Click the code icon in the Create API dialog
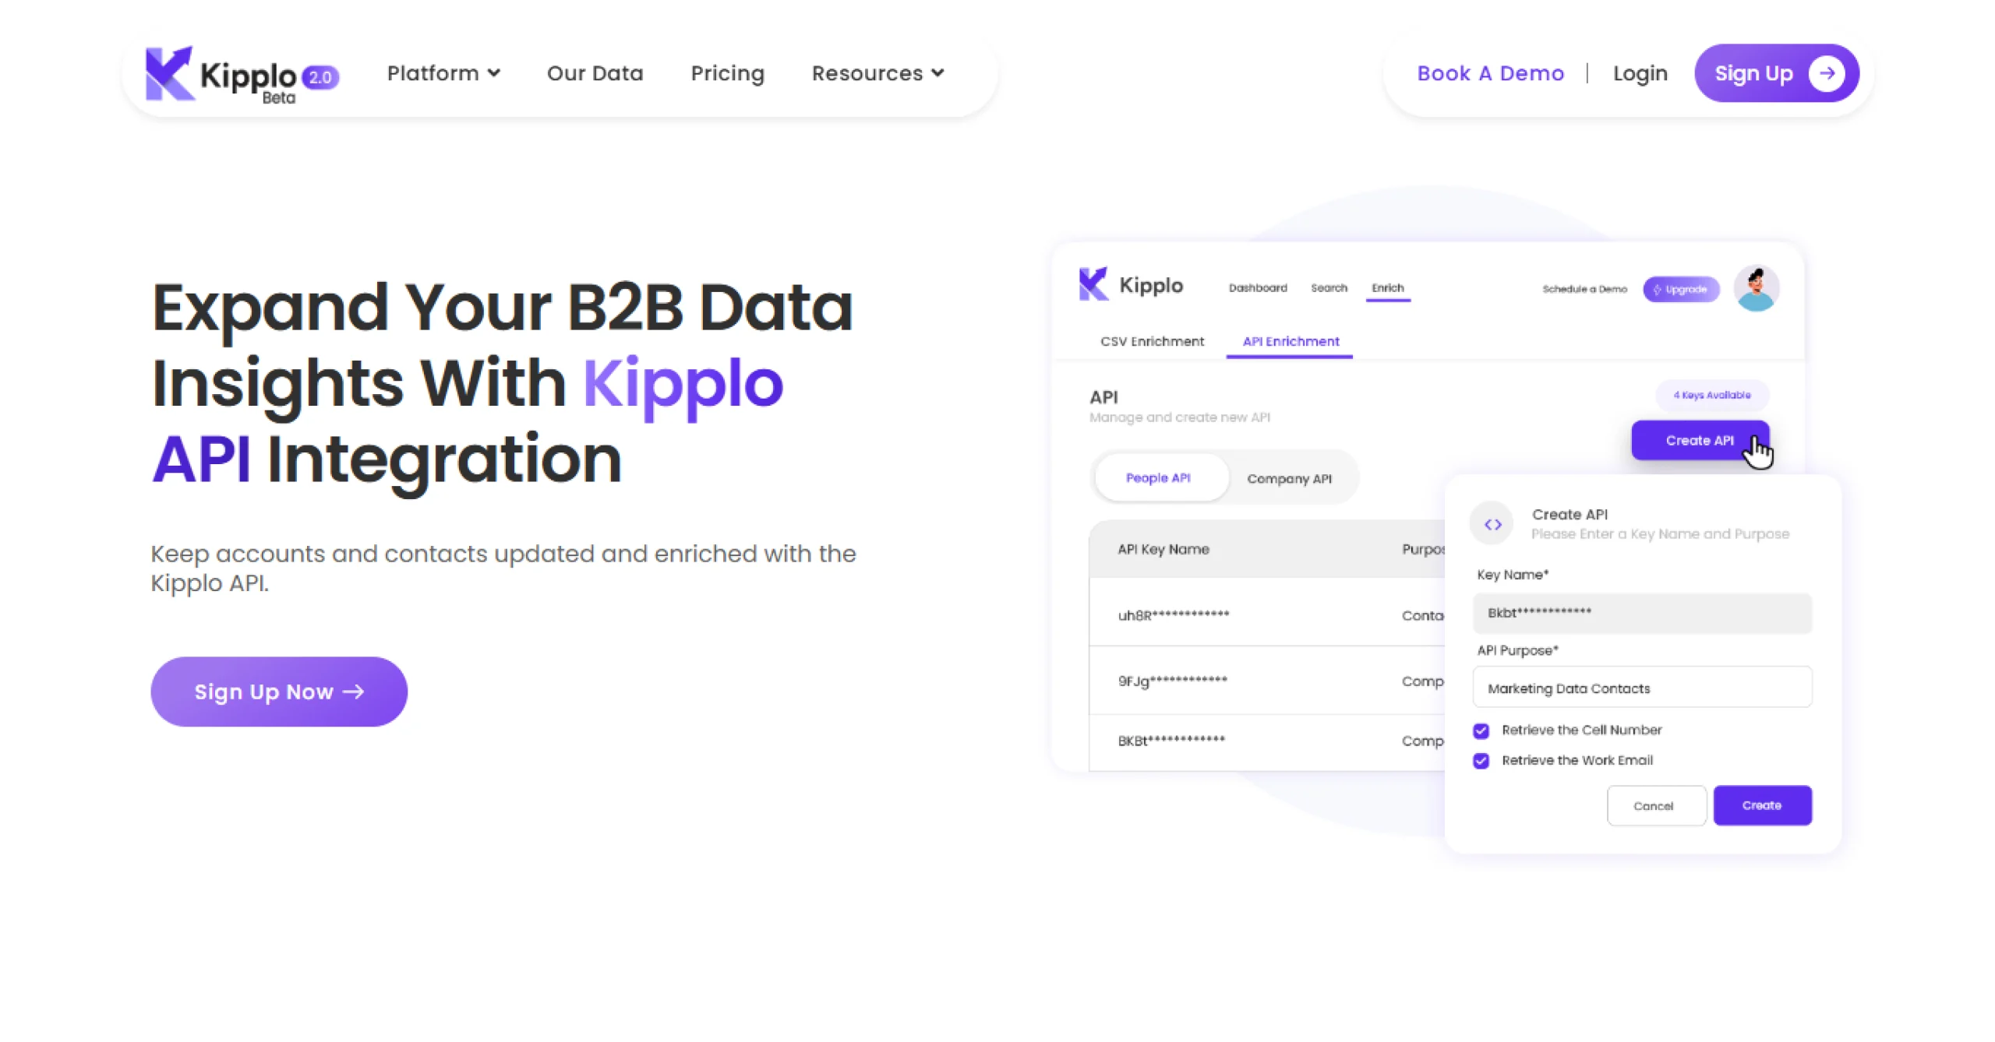This screenshot has width=1995, height=1042. point(1492,523)
